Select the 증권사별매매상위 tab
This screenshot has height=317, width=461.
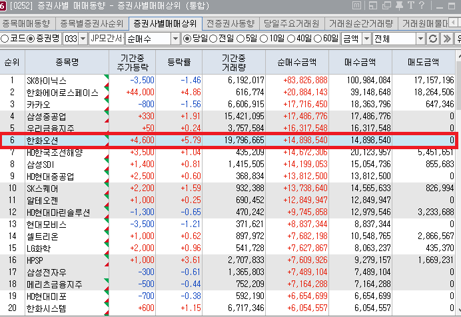pyautogui.click(x=165, y=23)
